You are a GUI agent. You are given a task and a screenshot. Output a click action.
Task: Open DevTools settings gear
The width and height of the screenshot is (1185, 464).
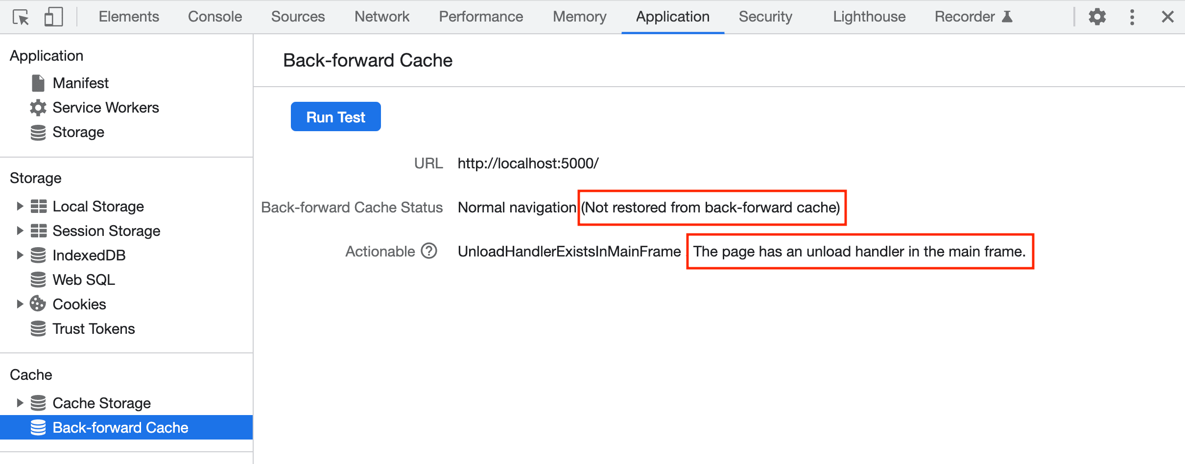point(1097,16)
